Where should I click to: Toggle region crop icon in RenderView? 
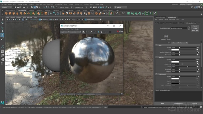click(x=98, y=32)
